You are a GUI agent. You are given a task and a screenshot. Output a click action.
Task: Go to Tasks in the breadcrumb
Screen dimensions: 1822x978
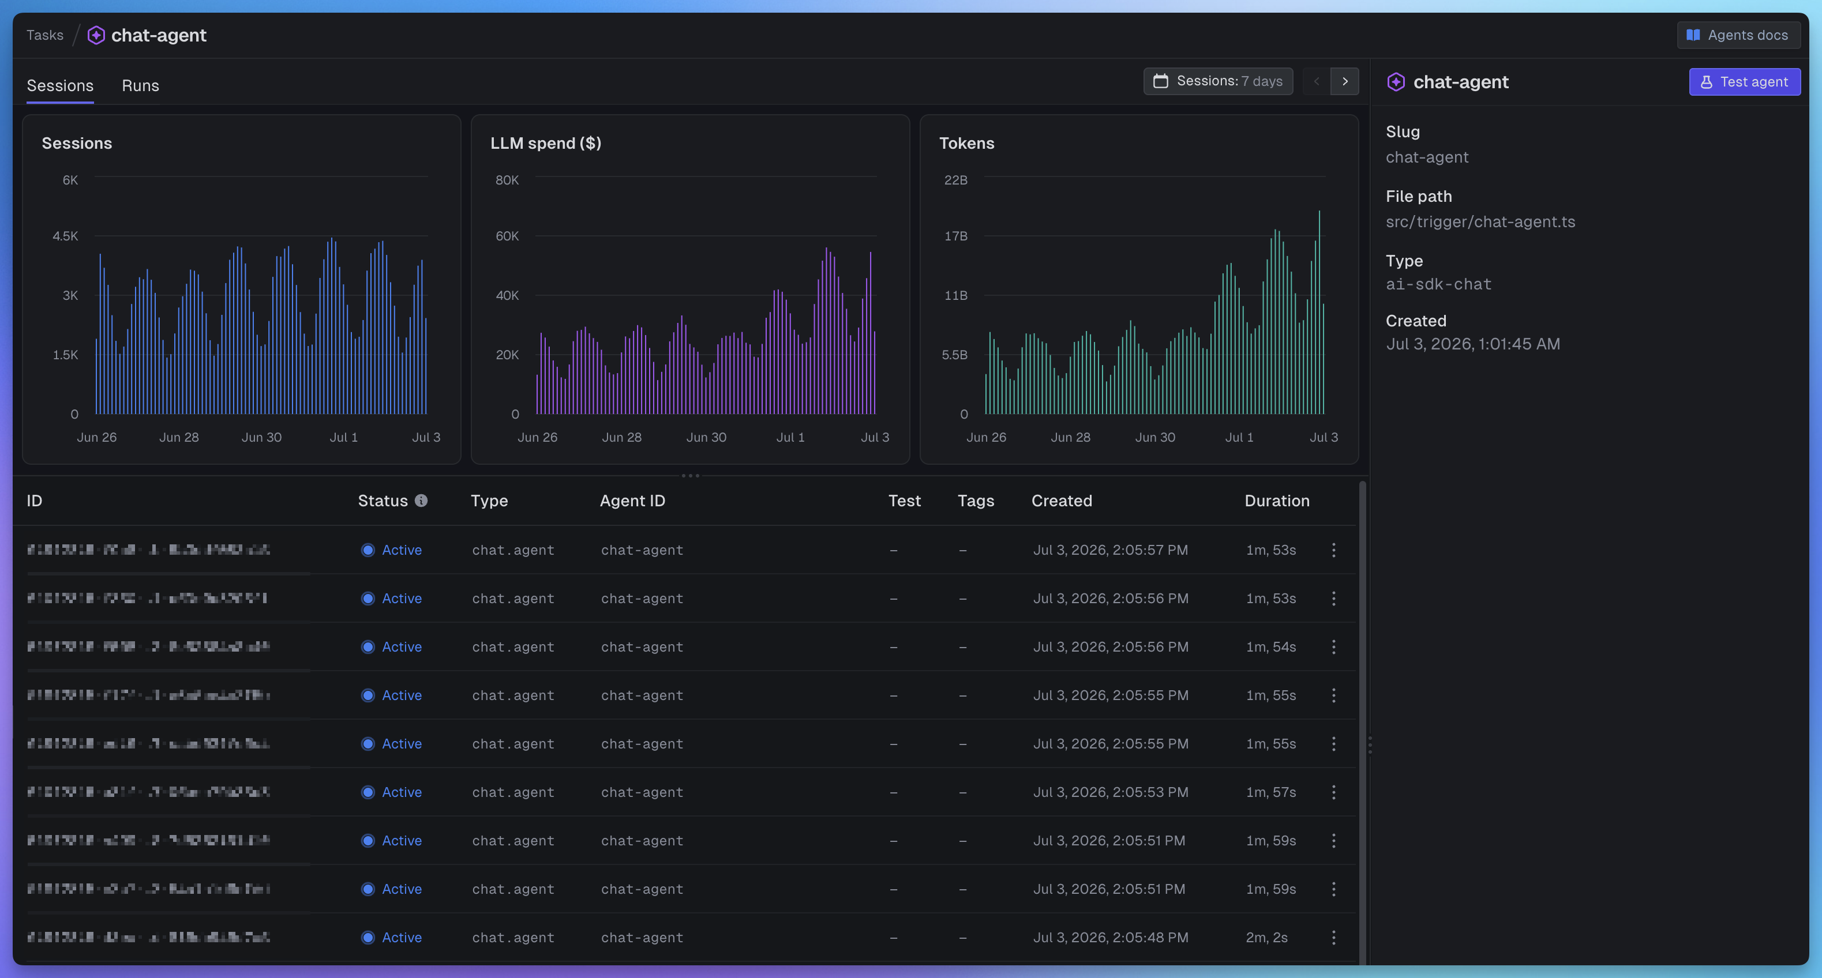44,35
